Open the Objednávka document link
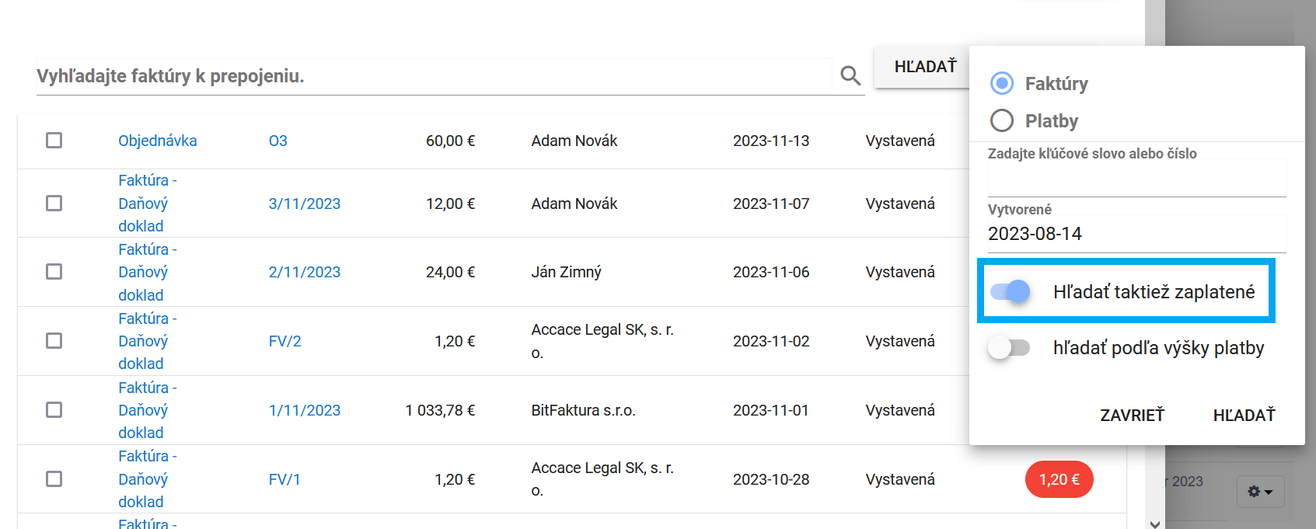Screen dimensions: 1316x529 point(157,141)
